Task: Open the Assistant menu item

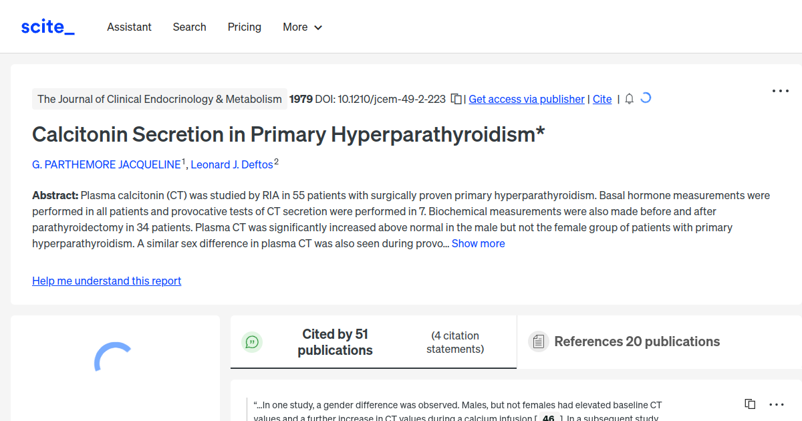Action: [x=129, y=27]
